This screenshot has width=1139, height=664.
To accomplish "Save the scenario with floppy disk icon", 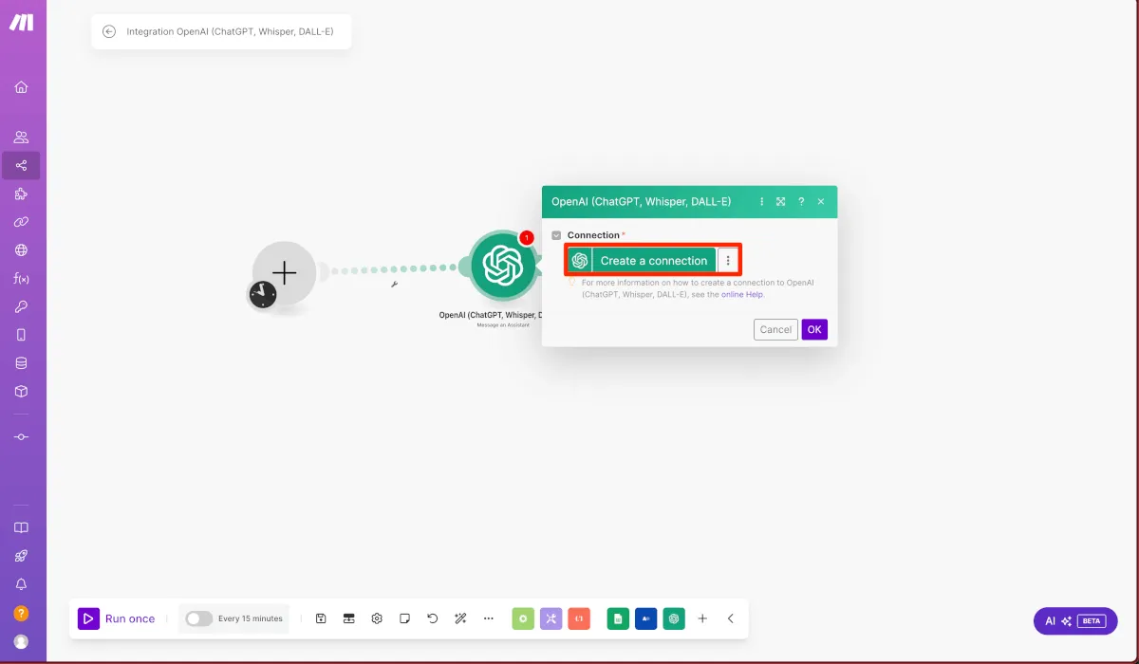I will [x=321, y=618].
